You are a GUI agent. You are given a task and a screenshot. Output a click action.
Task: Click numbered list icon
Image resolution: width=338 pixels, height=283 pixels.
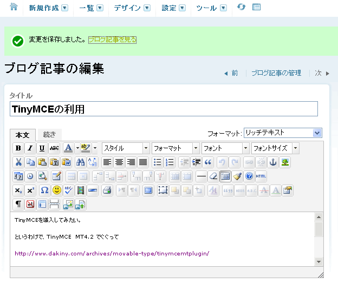click(170, 162)
